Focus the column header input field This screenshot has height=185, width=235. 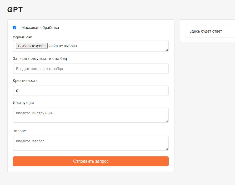click(x=91, y=69)
